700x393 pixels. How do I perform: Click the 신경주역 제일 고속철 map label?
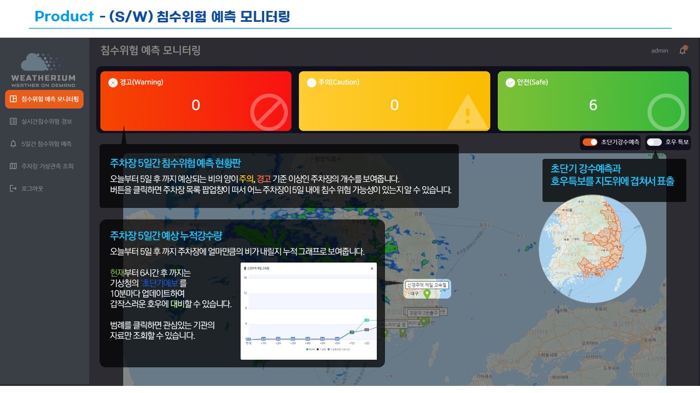click(x=427, y=285)
